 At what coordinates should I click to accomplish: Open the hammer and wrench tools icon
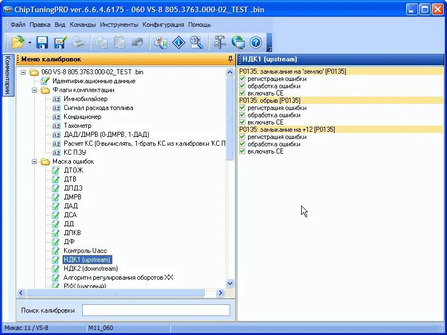point(220,42)
